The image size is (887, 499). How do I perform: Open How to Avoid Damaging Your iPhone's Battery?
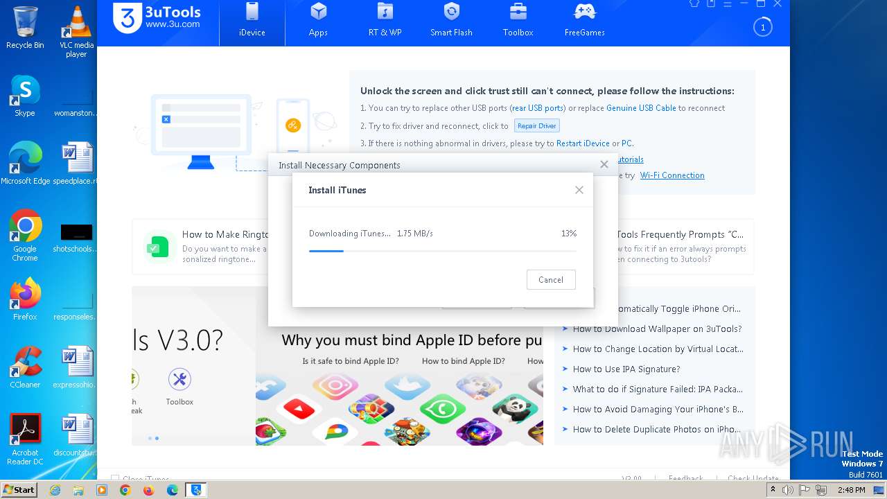point(658,410)
